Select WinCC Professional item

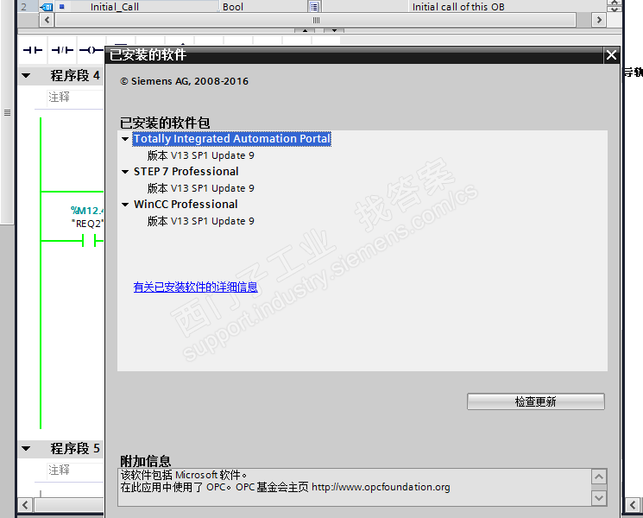point(186,205)
